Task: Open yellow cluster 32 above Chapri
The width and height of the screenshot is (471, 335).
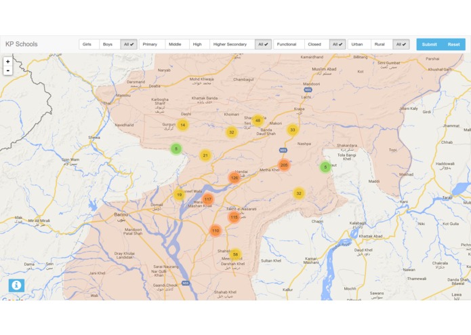Action: coord(299,193)
